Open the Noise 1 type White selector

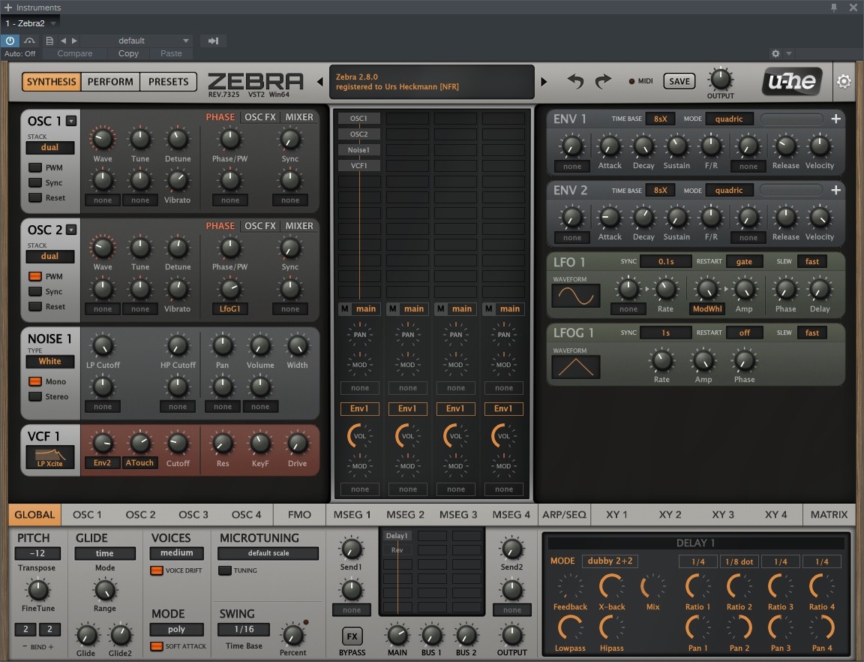click(x=50, y=361)
